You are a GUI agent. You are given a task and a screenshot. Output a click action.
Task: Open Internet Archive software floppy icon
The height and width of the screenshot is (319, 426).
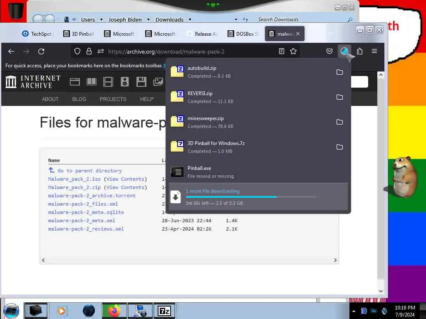[x=141, y=82]
